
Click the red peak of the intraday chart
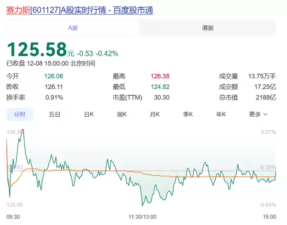click(x=22, y=131)
